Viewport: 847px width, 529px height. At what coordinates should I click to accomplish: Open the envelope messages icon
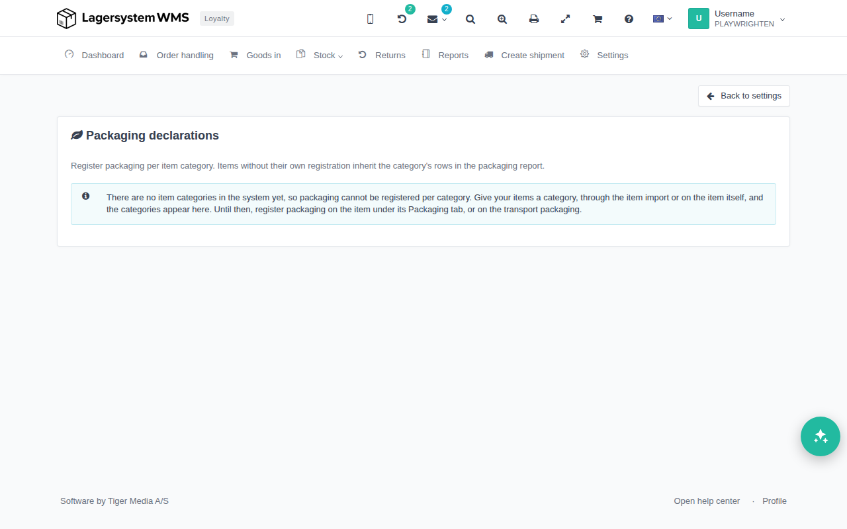(433, 19)
